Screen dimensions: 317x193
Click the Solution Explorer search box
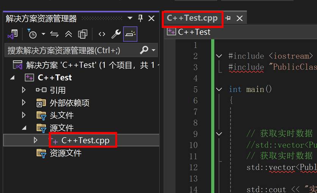pyautogui.click(x=73, y=50)
